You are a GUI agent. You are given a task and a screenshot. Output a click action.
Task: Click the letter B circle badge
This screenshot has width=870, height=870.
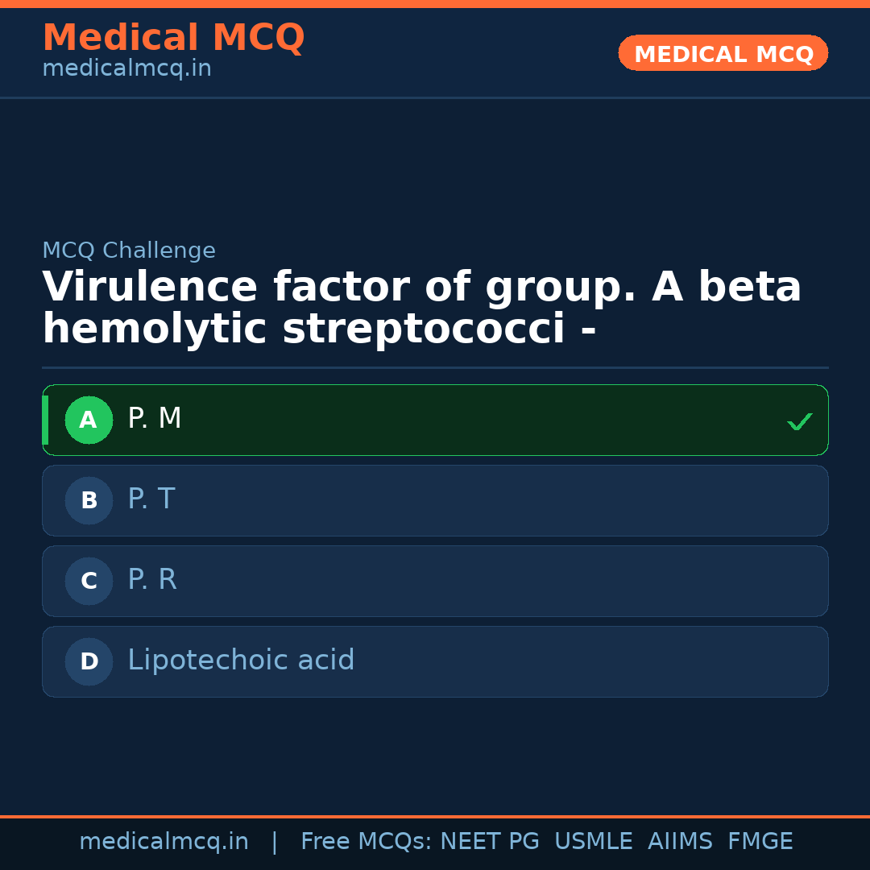click(89, 500)
